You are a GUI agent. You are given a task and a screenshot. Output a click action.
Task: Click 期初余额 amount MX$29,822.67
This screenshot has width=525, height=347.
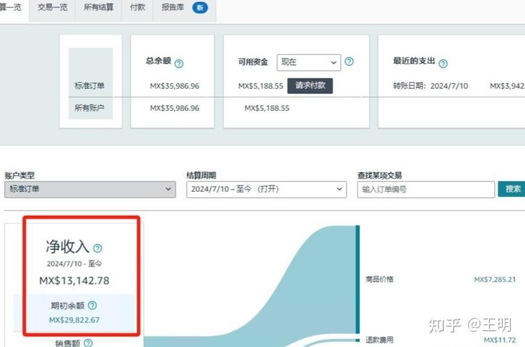(74, 320)
